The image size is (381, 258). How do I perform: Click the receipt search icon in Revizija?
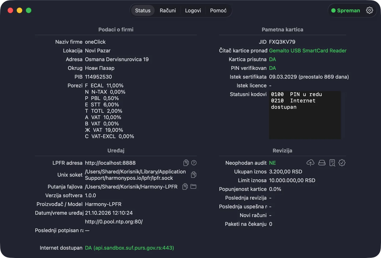[x=332, y=163]
